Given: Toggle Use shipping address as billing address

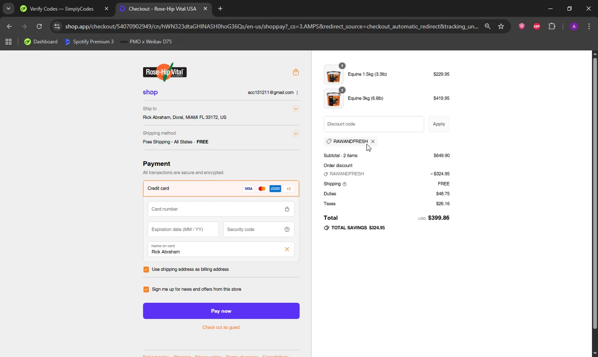Looking at the screenshot, I should pos(146,270).
